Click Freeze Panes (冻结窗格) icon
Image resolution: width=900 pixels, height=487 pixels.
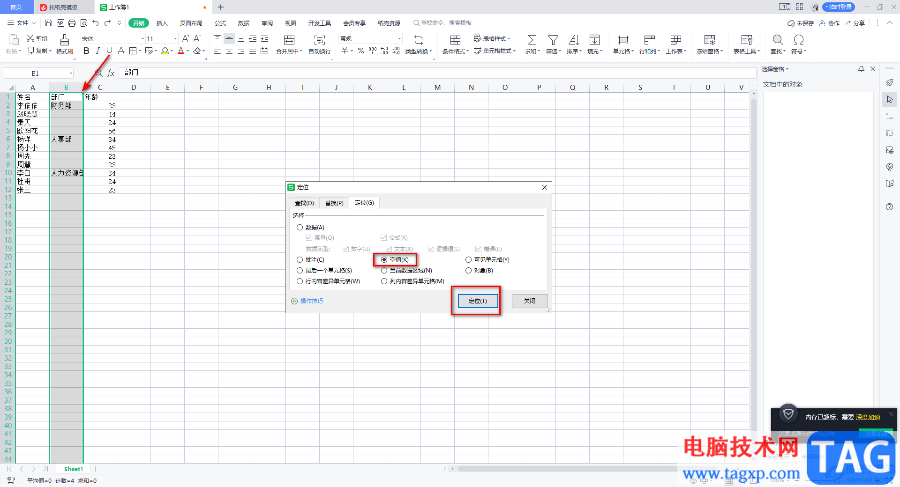710,40
